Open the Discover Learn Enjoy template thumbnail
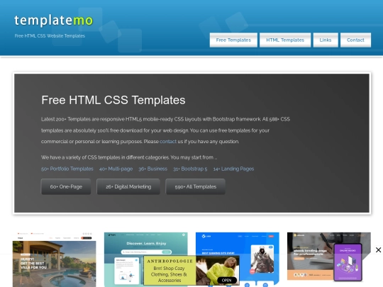383x287 pixels. pos(146,244)
